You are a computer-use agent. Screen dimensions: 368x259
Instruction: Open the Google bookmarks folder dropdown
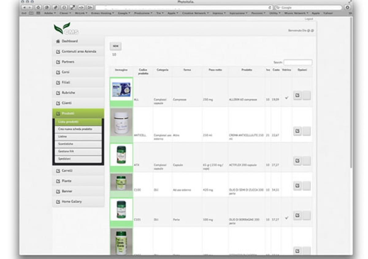coord(124,13)
